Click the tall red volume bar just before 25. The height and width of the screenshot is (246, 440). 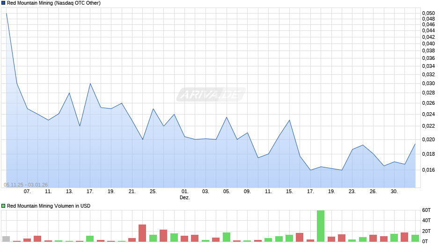[142, 233]
